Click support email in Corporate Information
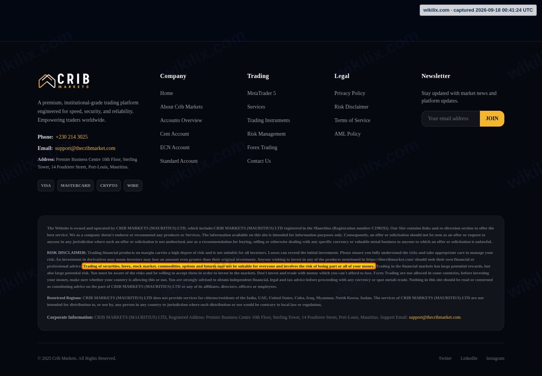 [435, 317]
